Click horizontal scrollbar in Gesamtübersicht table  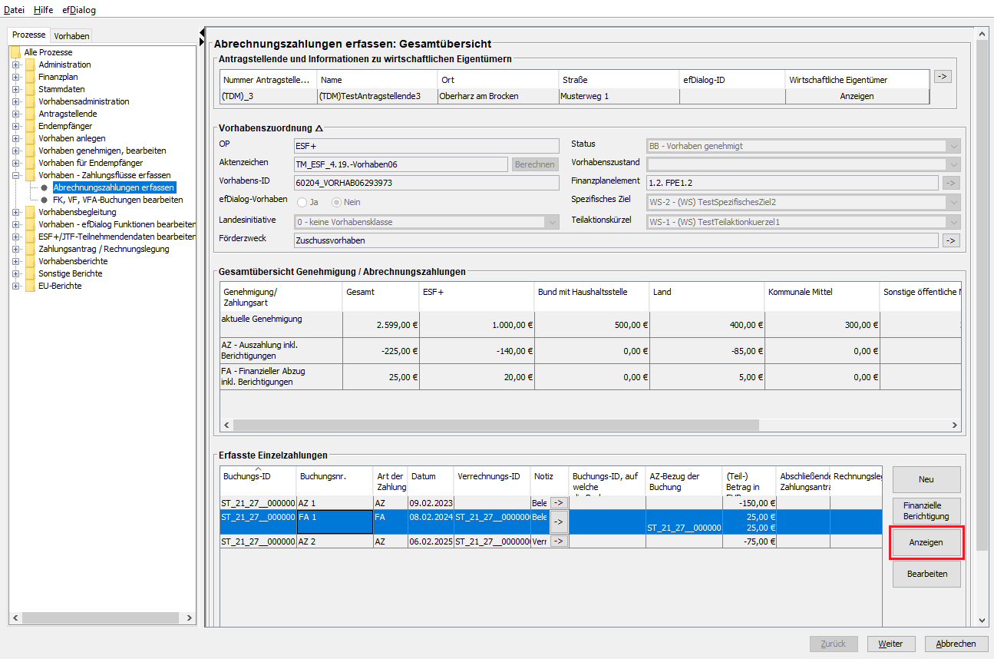click(x=495, y=425)
